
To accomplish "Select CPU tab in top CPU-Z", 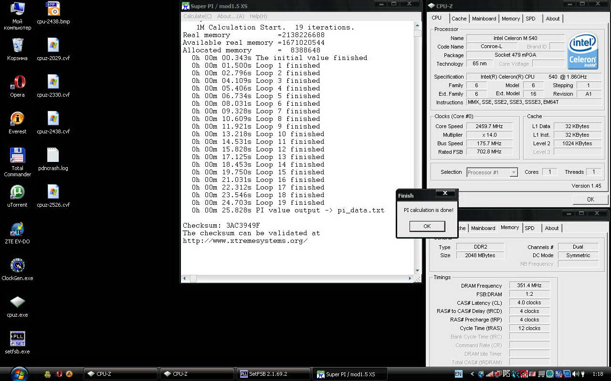I will point(437,18).
